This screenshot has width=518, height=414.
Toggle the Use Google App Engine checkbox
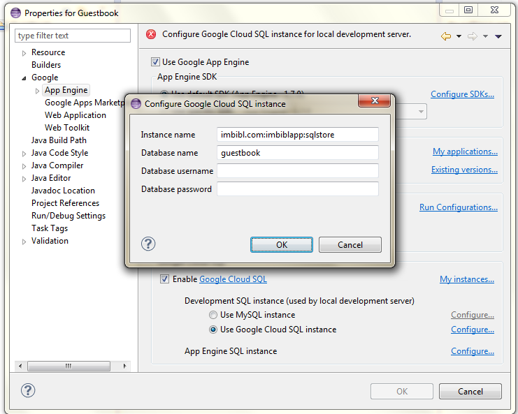[x=156, y=62]
